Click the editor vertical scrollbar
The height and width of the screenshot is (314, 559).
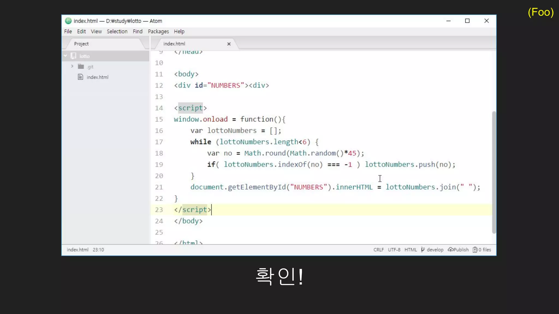click(493, 172)
